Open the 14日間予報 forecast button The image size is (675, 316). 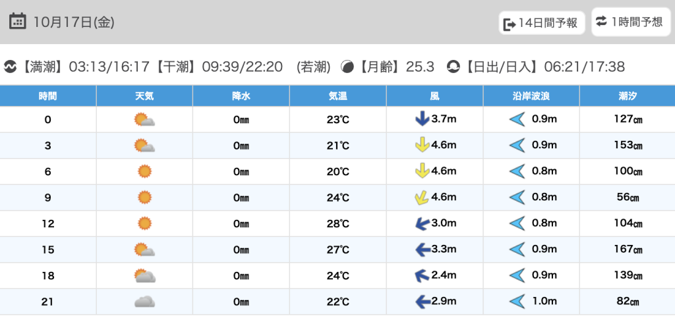tap(541, 23)
